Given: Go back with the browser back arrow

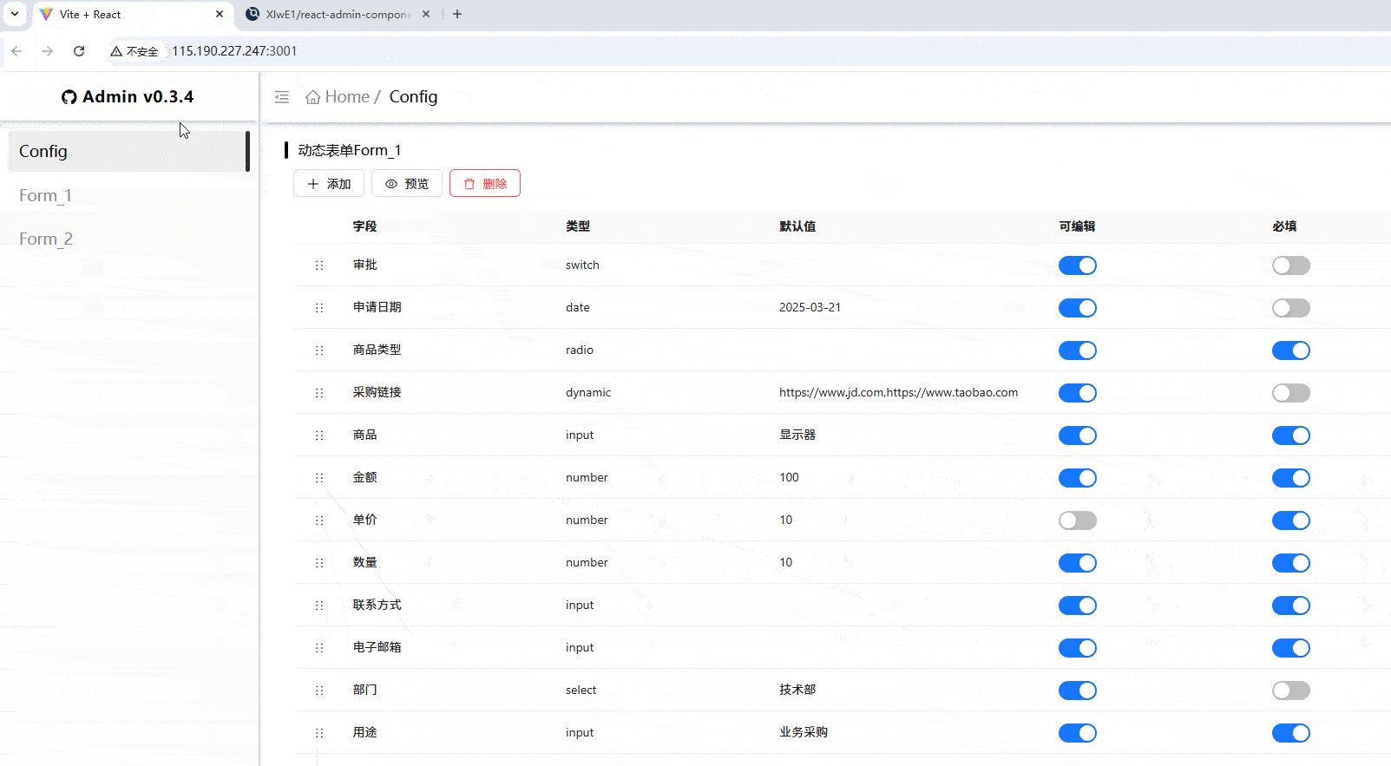Looking at the screenshot, I should click(16, 51).
